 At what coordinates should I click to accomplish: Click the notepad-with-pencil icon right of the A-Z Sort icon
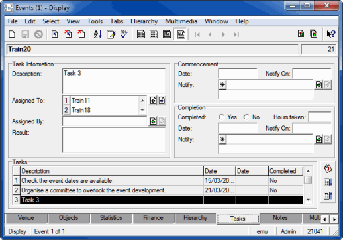click(111, 34)
